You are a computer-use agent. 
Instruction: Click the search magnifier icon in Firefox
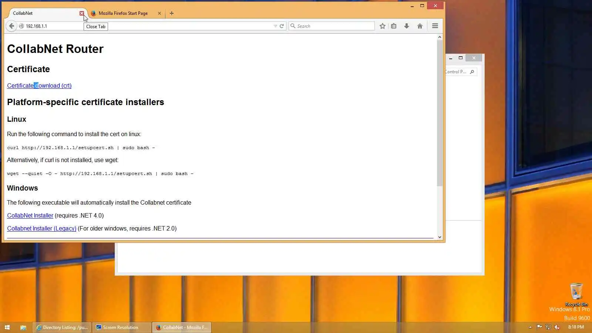293,26
